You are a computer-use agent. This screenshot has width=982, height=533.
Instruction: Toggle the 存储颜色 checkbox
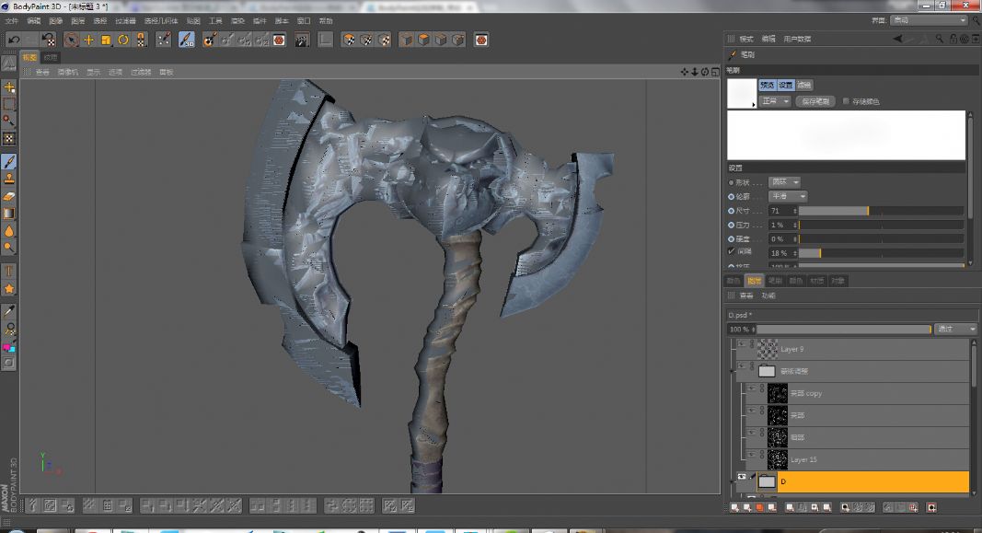click(846, 101)
